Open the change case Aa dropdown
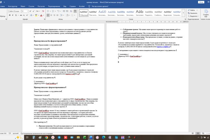The width and height of the screenshot is (210, 140). coord(38,11)
